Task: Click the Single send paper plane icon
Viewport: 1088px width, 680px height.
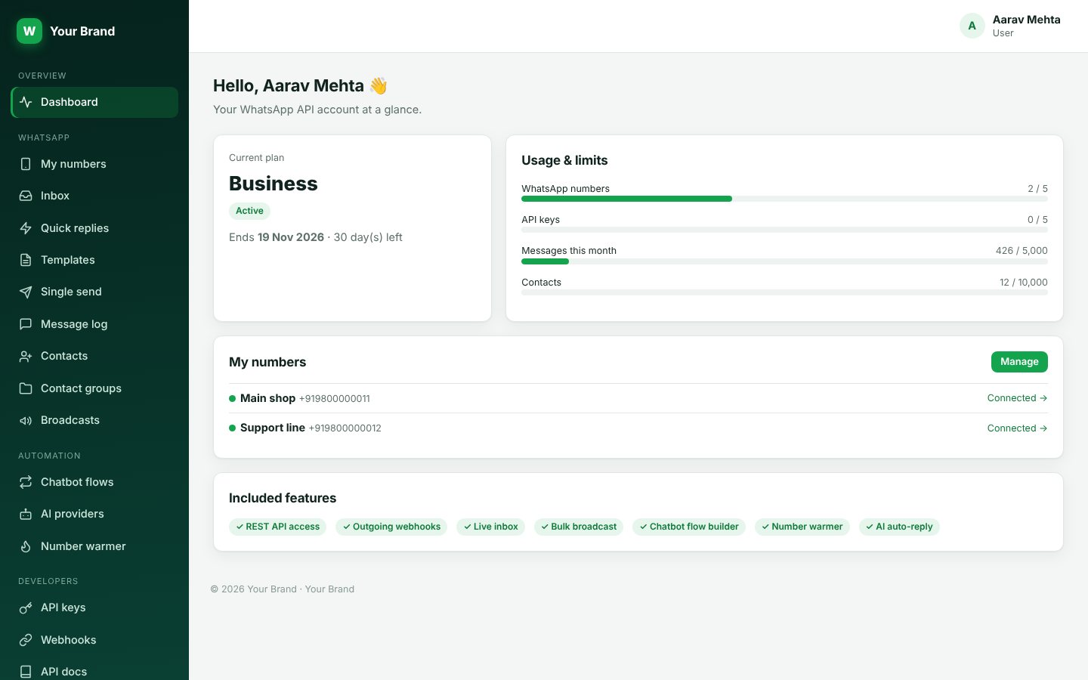Action: click(26, 292)
